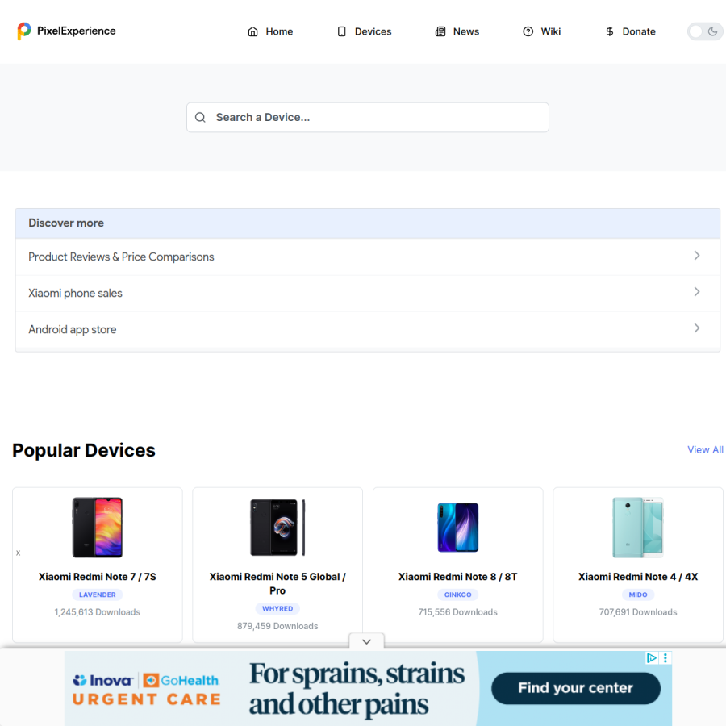Screen dimensions: 726x726
Task: Click the Popular Devices heading
Action: [84, 450]
